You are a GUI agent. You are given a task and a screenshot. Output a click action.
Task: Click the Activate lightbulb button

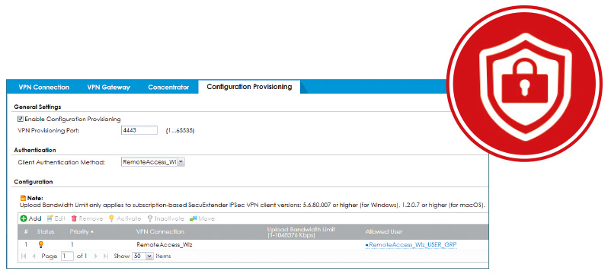pos(124,218)
